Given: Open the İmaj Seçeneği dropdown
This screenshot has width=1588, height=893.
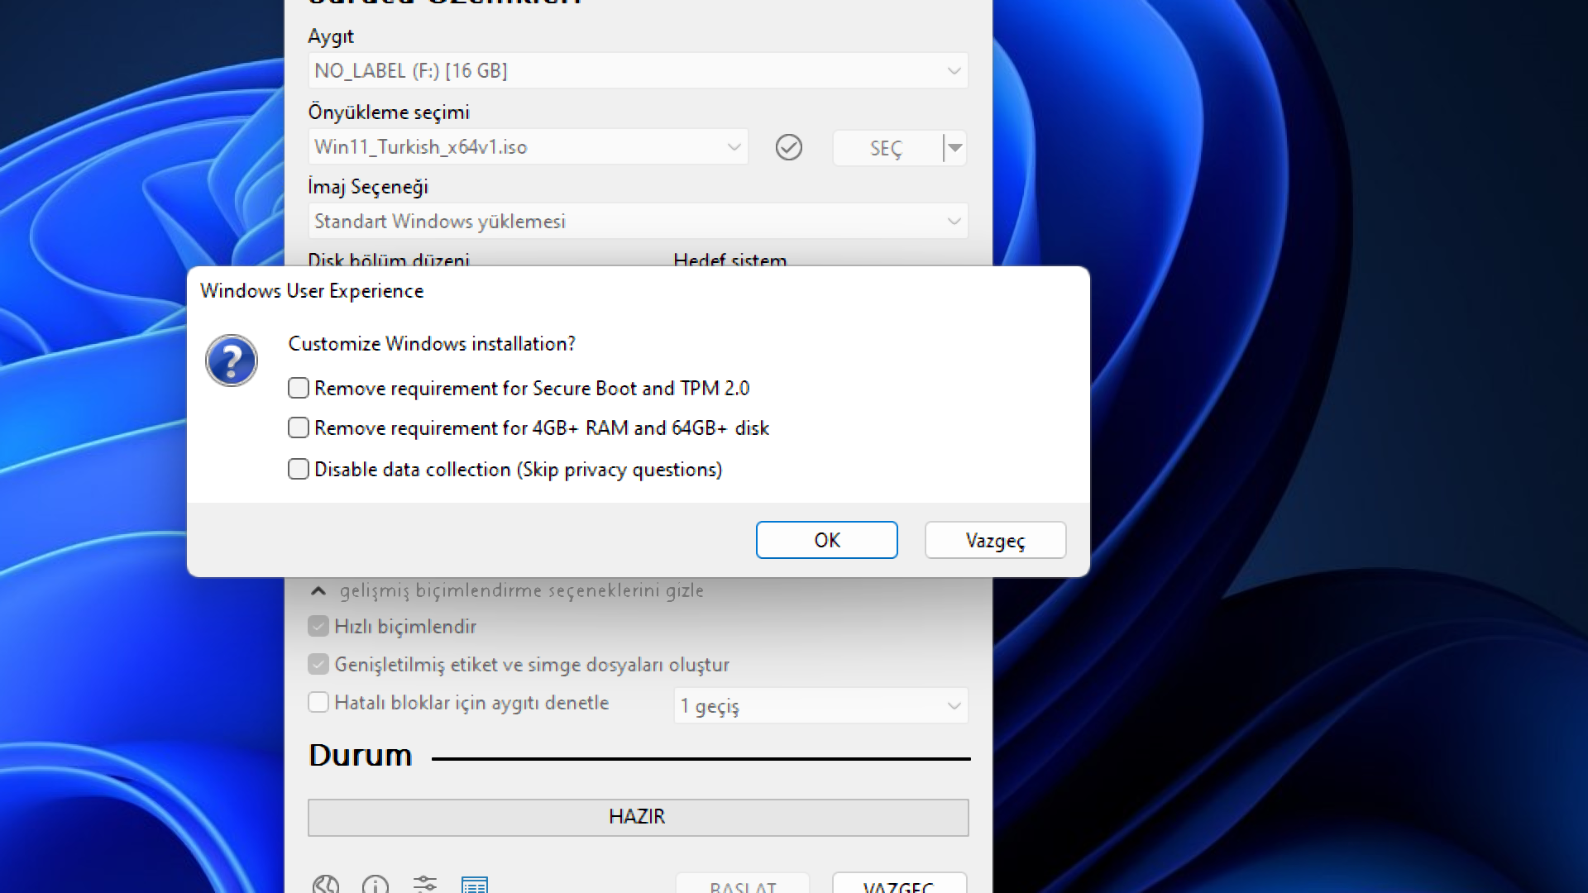Looking at the screenshot, I should [638, 222].
